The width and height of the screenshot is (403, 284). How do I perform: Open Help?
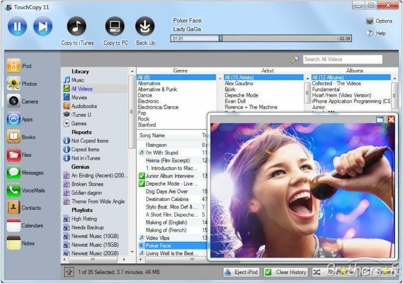click(376, 33)
